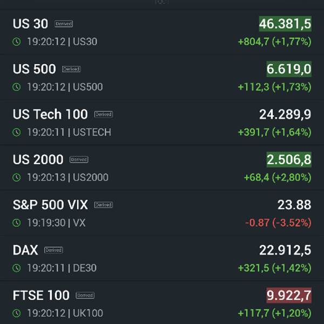The height and width of the screenshot is (324, 324).
Task: Select the FTSE 100 index name
Action: [x=41, y=295]
